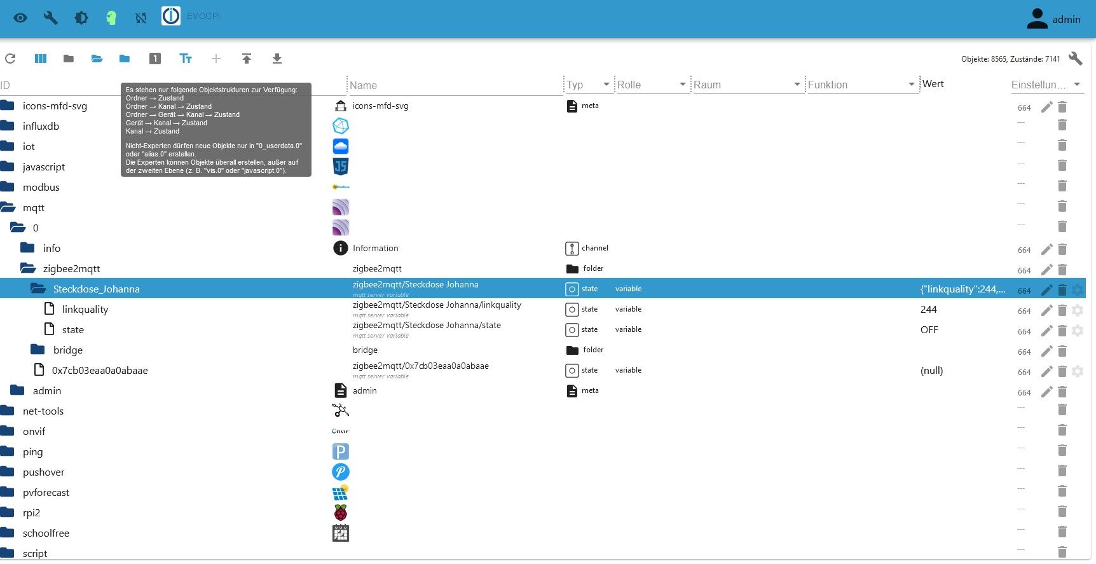This screenshot has height=564, width=1096.
Task: Open the Raum filter dropdown
Action: click(x=748, y=85)
